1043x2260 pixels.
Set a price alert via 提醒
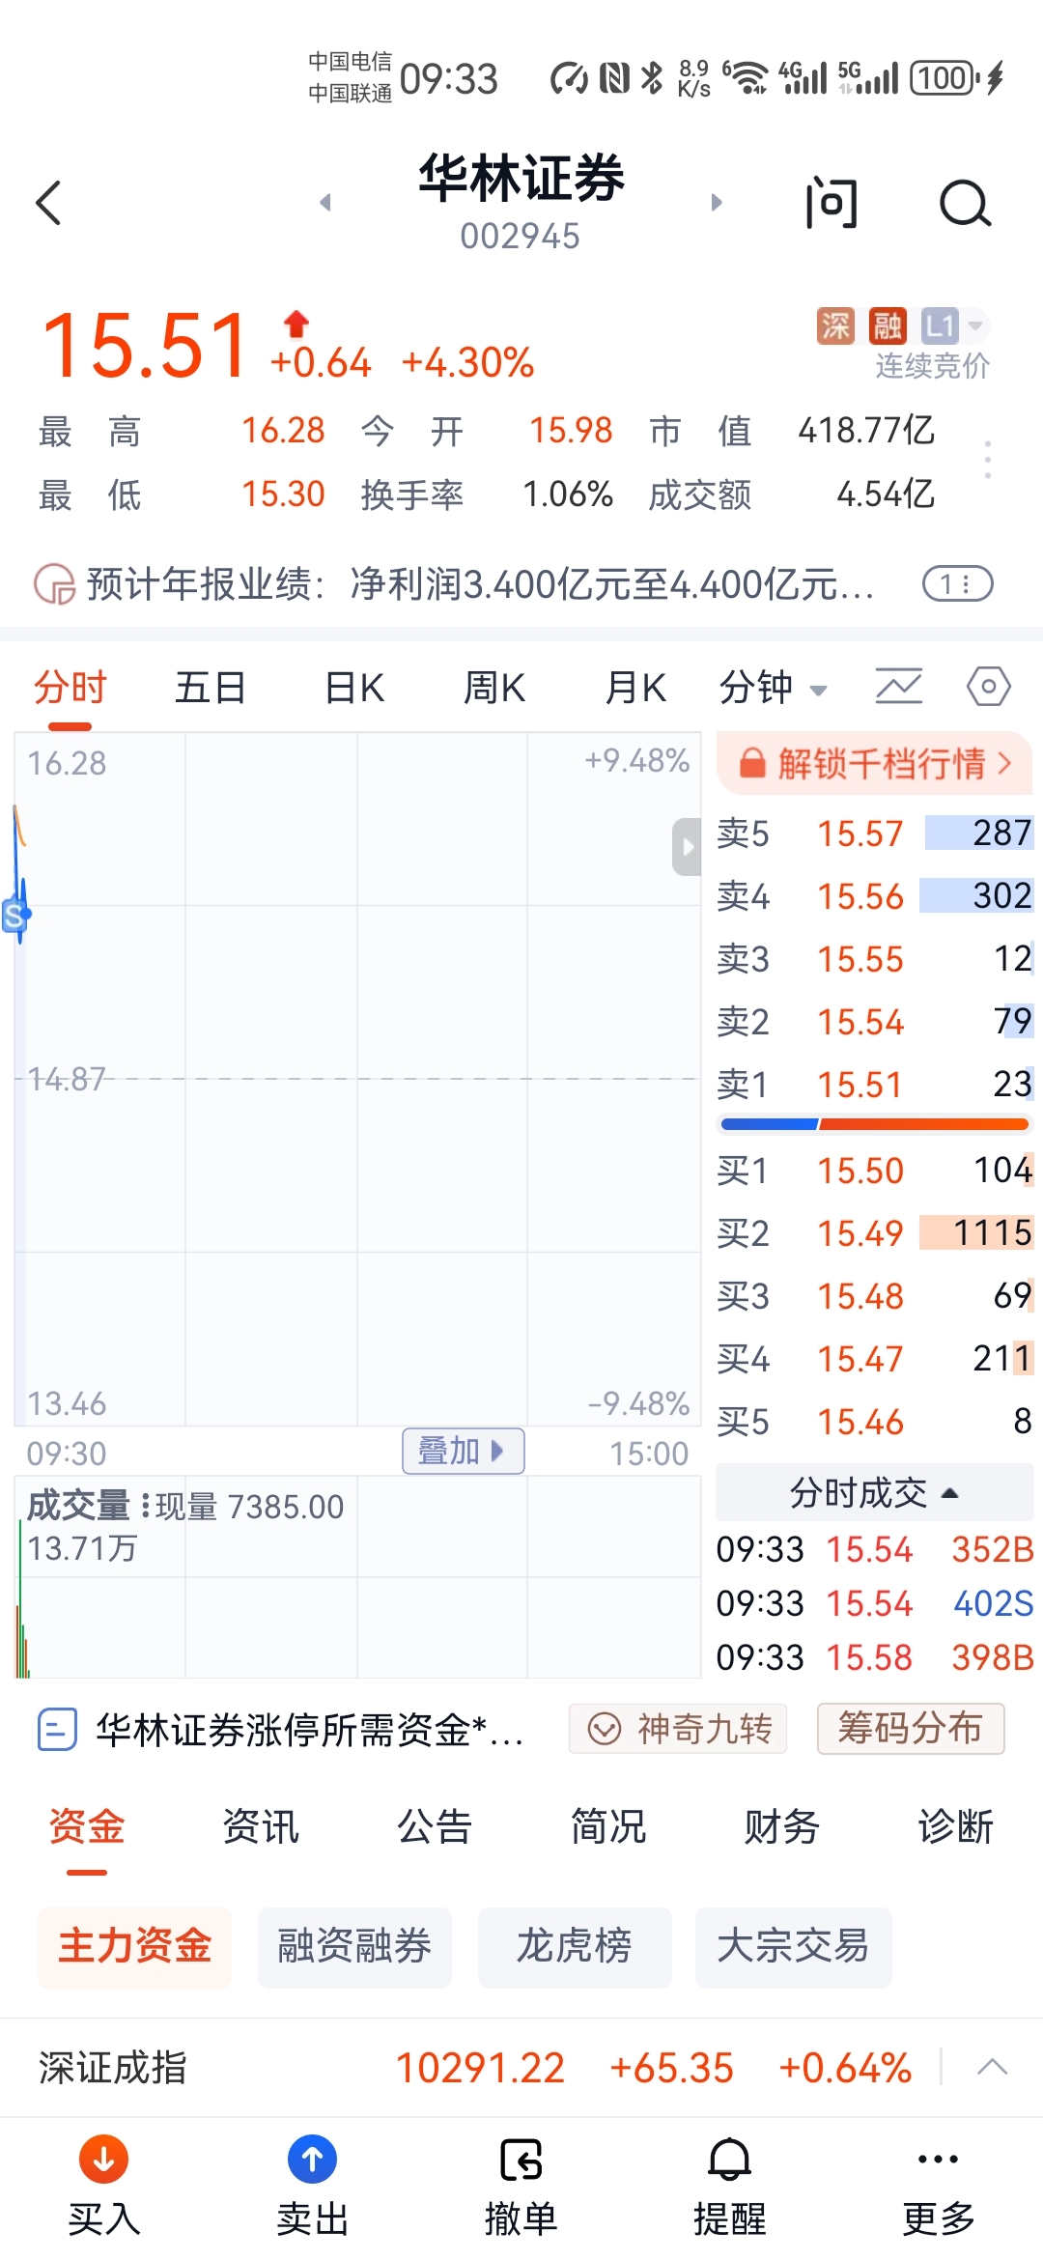[730, 2187]
